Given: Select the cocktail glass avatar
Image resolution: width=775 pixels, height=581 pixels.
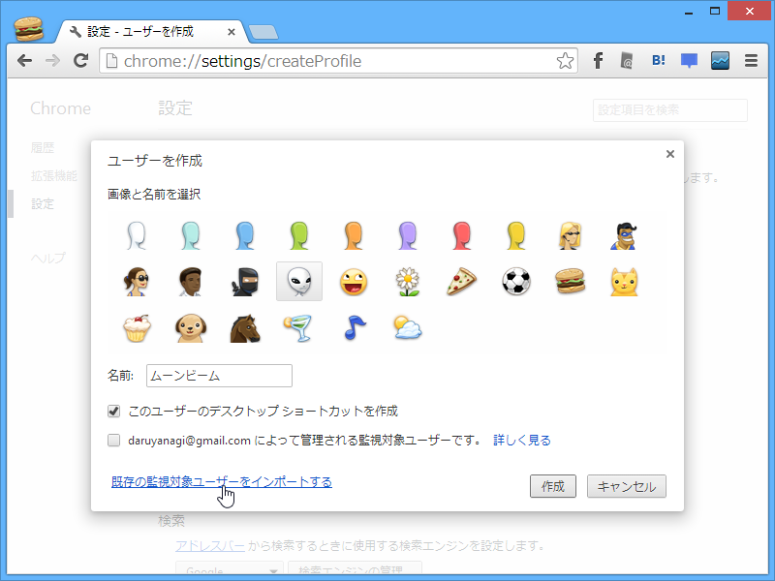Looking at the screenshot, I should pos(299,328).
